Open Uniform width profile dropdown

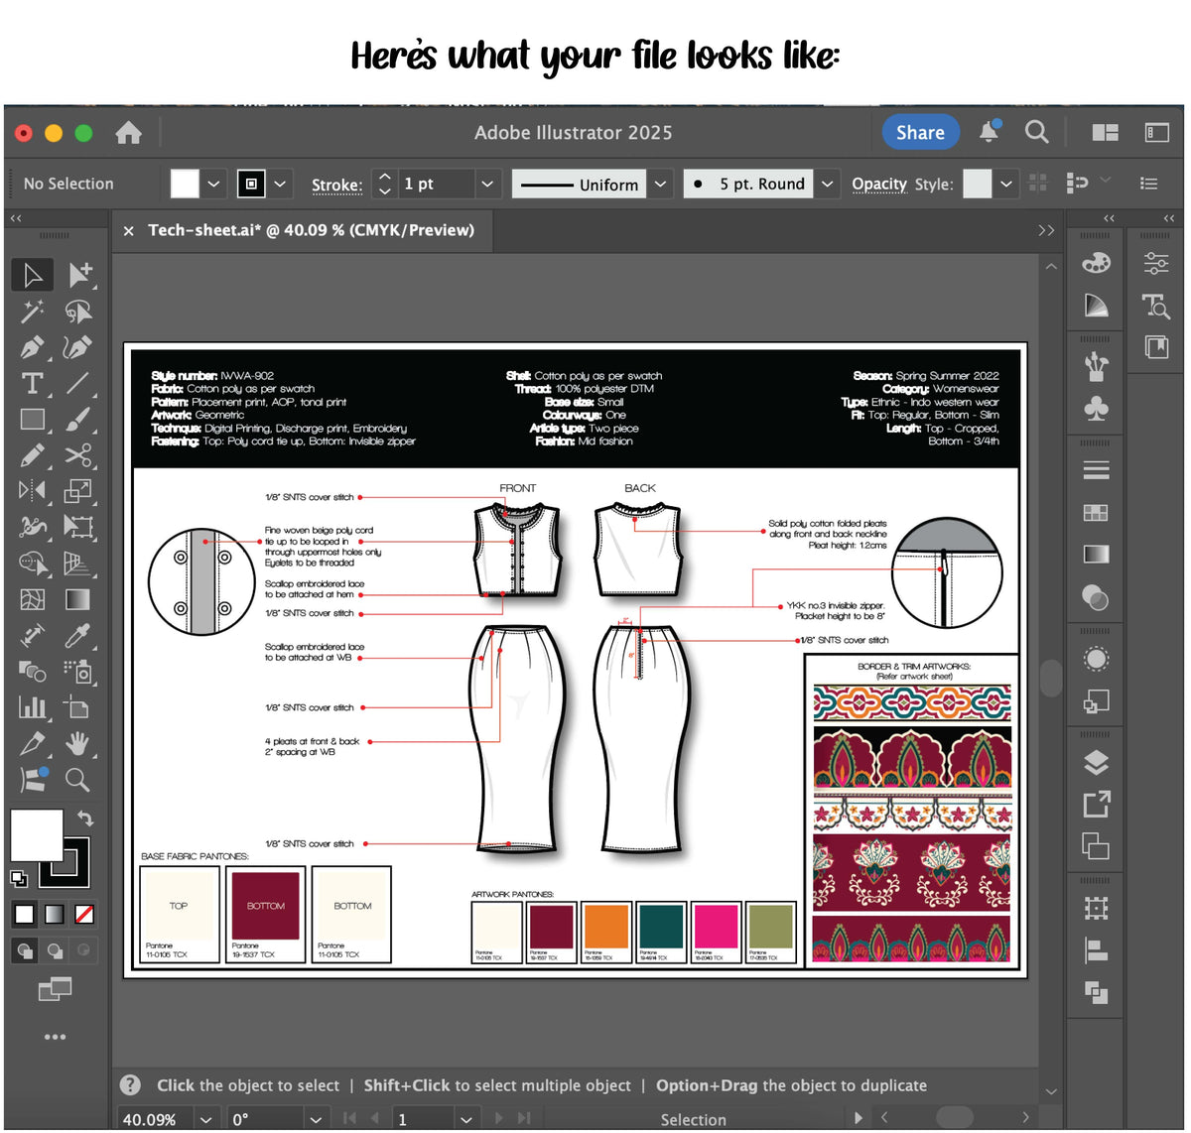661,184
